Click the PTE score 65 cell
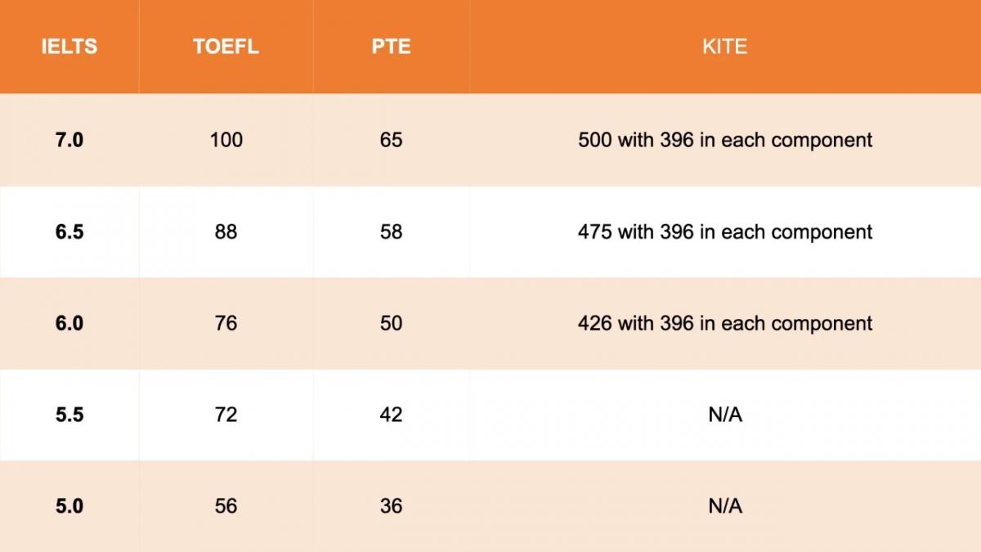This screenshot has width=981, height=552. (x=391, y=140)
